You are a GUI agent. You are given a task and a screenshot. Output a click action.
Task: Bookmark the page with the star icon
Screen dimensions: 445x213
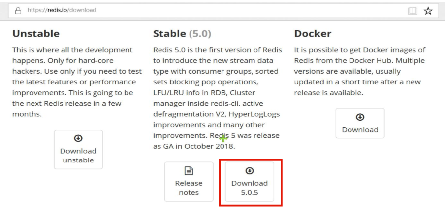point(428,11)
